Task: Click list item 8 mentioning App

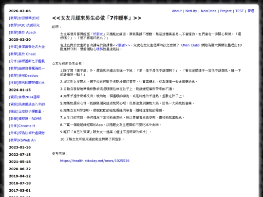Action: [111, 125]
